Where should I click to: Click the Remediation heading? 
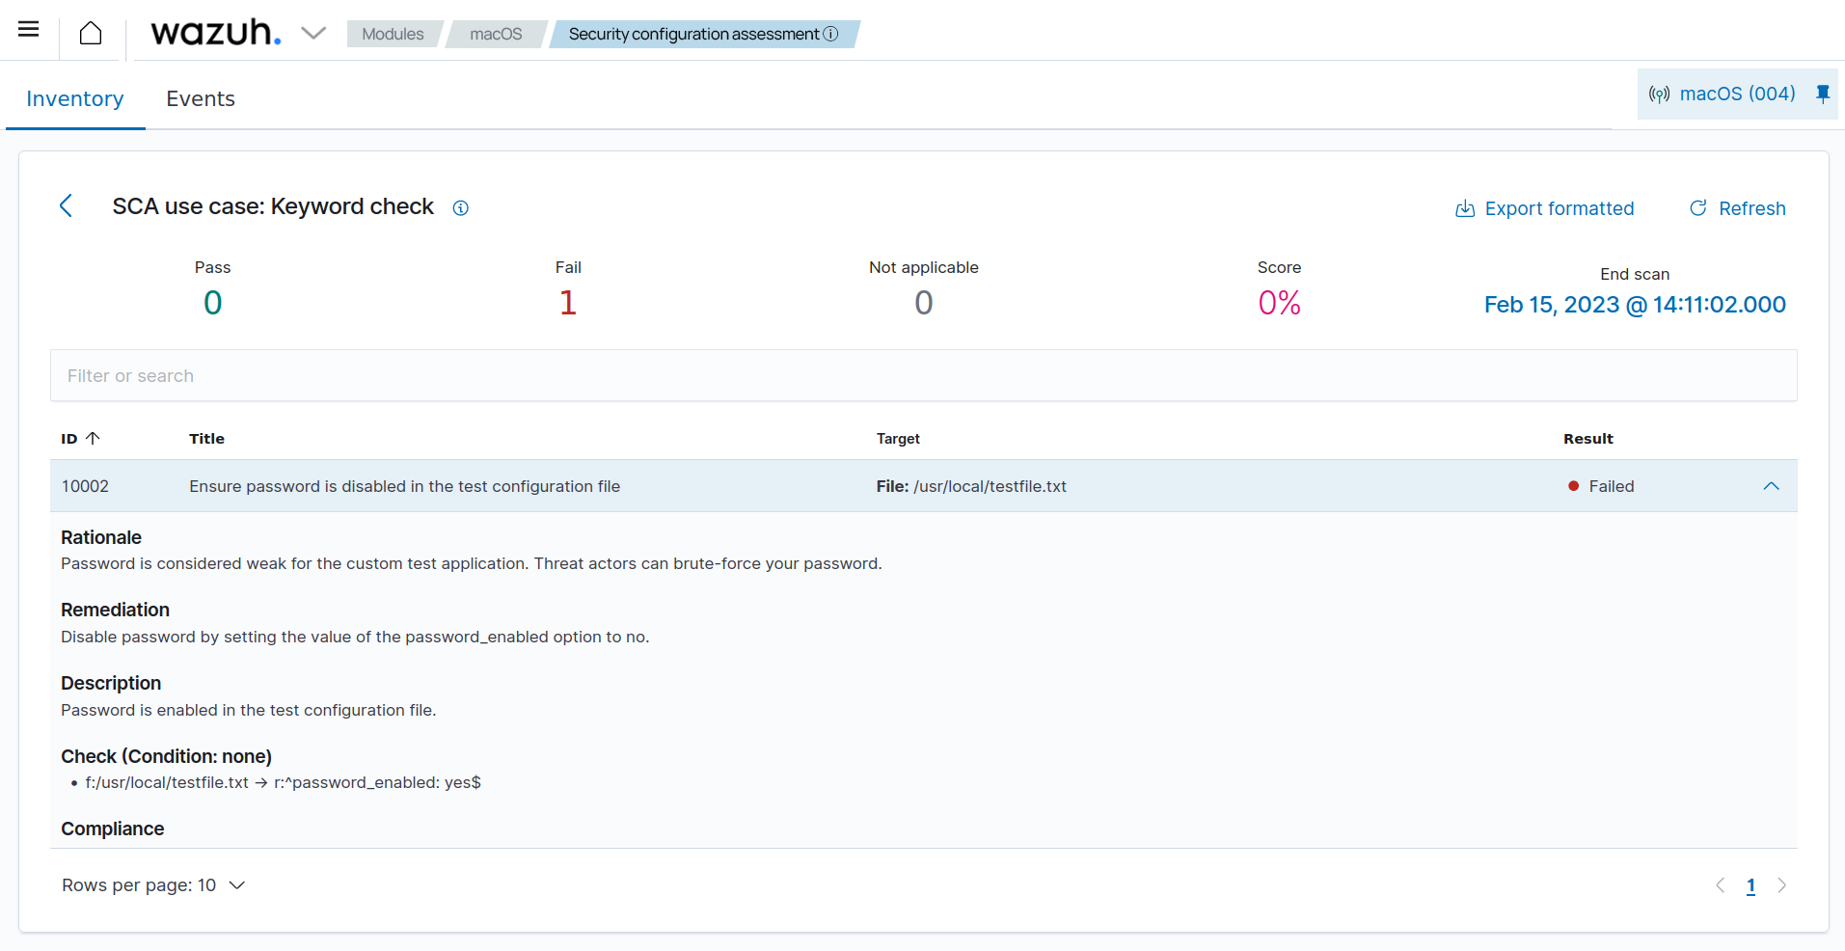(115, 610)
